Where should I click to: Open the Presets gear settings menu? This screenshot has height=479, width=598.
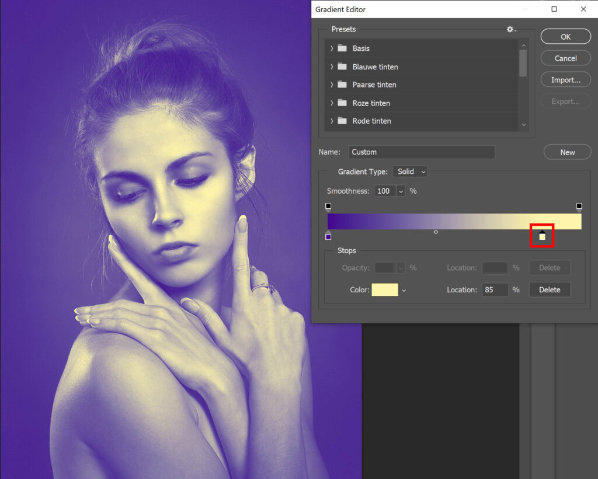pos(510,29)
